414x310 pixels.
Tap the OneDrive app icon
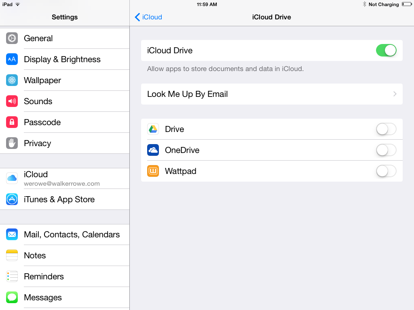[x=153, y=150]
